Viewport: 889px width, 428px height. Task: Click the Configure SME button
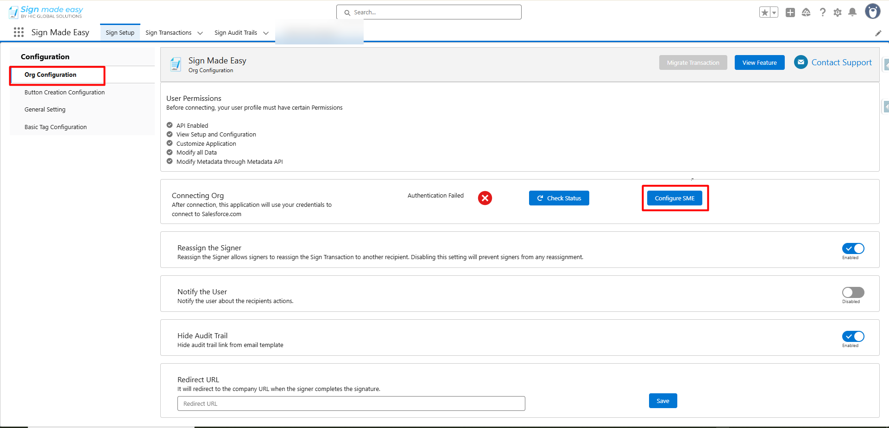[675, 198]
